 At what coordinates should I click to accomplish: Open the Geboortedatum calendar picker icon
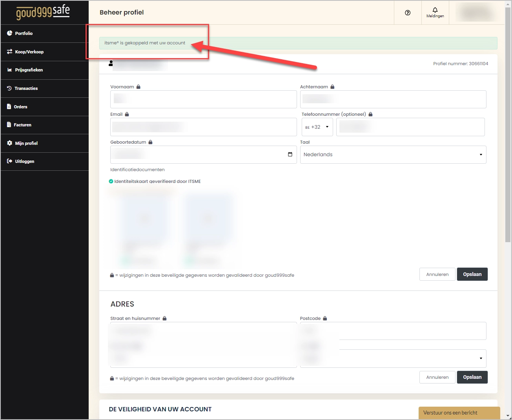tap(290, 154)
